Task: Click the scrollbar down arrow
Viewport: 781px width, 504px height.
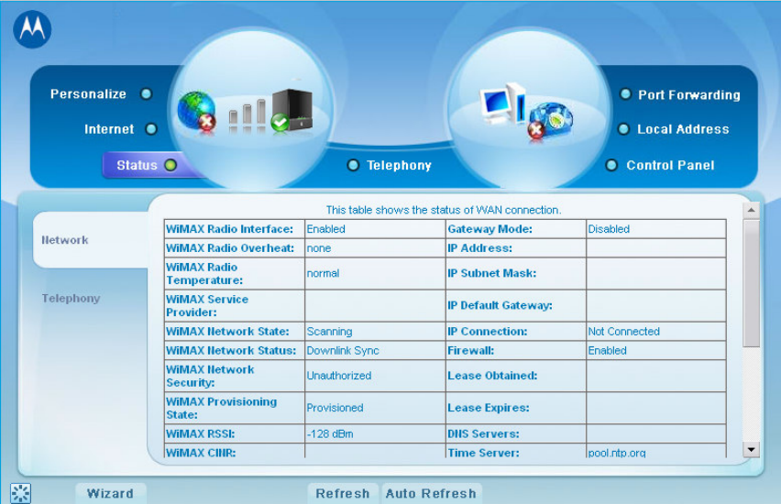Action: click(751, 449)
